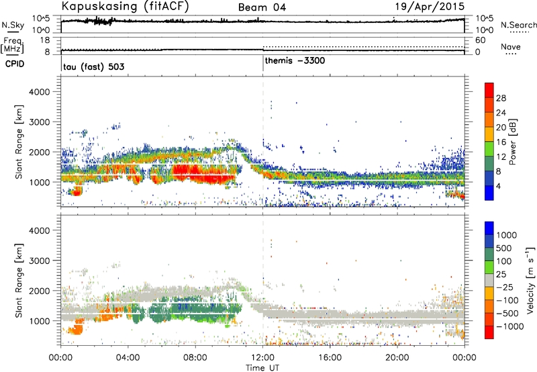Select the 16 tick on Power color bar

[x=501, y=142]
